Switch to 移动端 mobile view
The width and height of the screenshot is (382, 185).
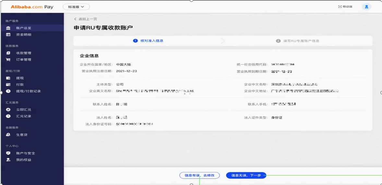click(345, 7)
